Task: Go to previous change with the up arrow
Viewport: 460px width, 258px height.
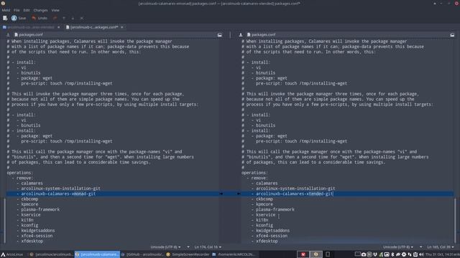Action: [64, 18]
